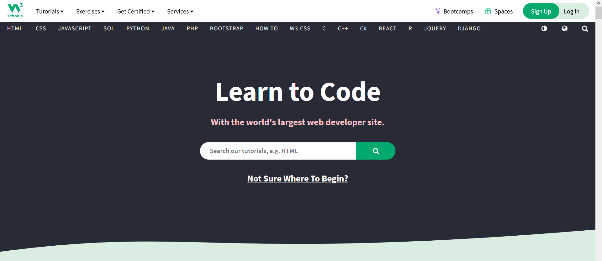Click the page vertical scrollbar thumb
The width and height of the screenshot is (602, 261).
599,13
